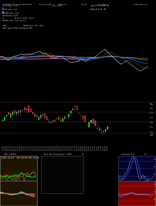Click the ADX (MGR) 18.2, 20.9, 30.2 line
This screenshot has width=156, height=206.
[23, 26]
